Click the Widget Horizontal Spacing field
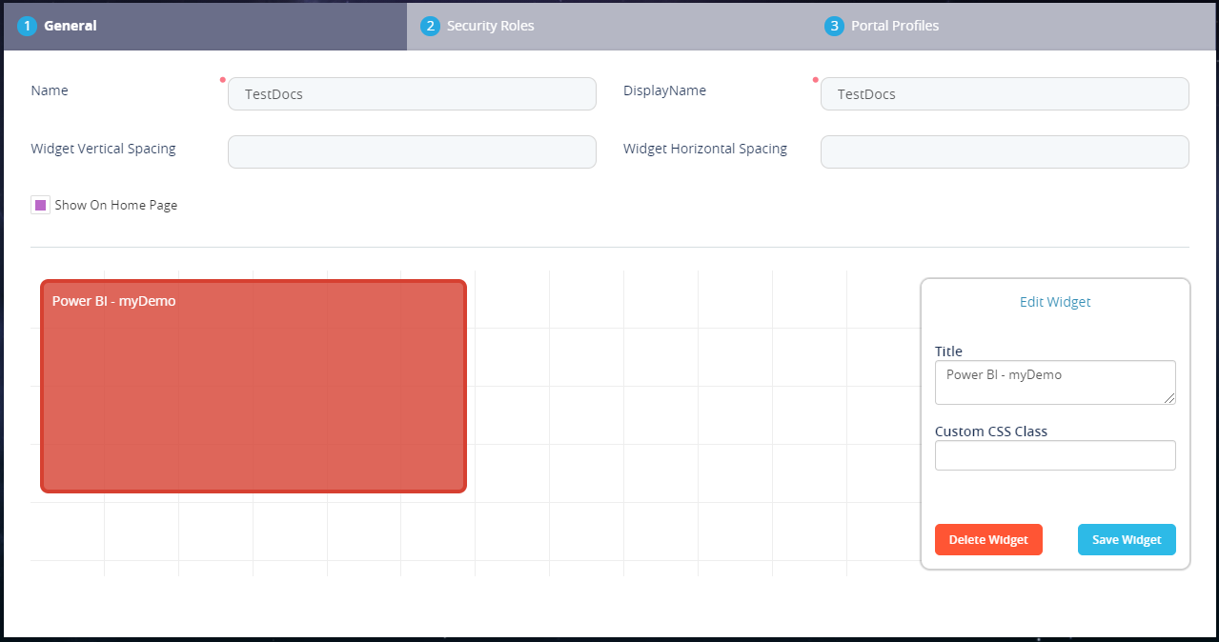The image size is (1219, 642). coord(1005,152)
